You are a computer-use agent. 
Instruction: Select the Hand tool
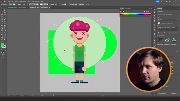point(5,39)
